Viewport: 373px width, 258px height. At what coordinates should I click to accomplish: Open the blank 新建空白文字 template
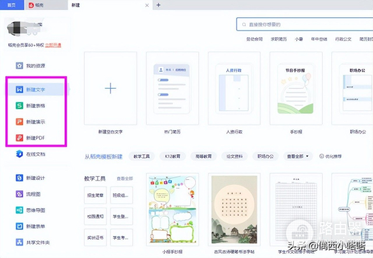(x=111, y=88)
